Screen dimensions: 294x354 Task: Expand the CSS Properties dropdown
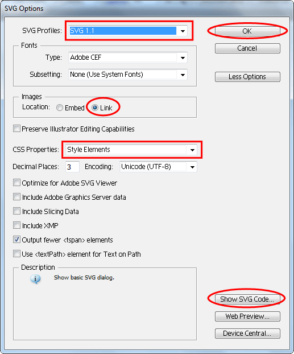click(x=131, y=150)
